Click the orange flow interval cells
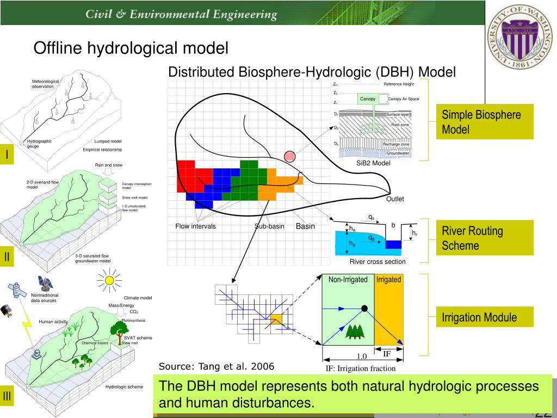557x418 pixels. coord(280,184)
